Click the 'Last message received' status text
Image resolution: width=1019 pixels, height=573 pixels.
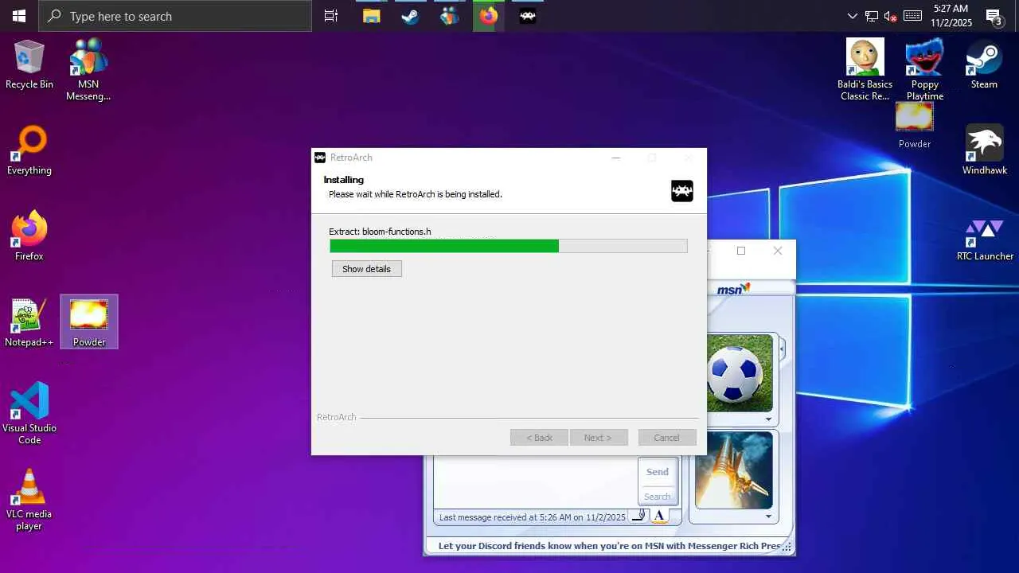tap(533, 517)
